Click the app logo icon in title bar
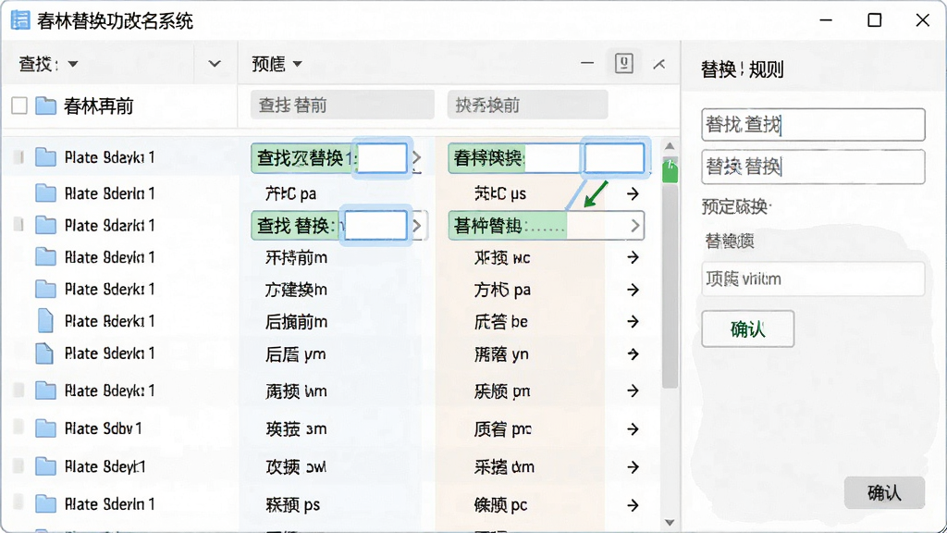 (20, 20)
